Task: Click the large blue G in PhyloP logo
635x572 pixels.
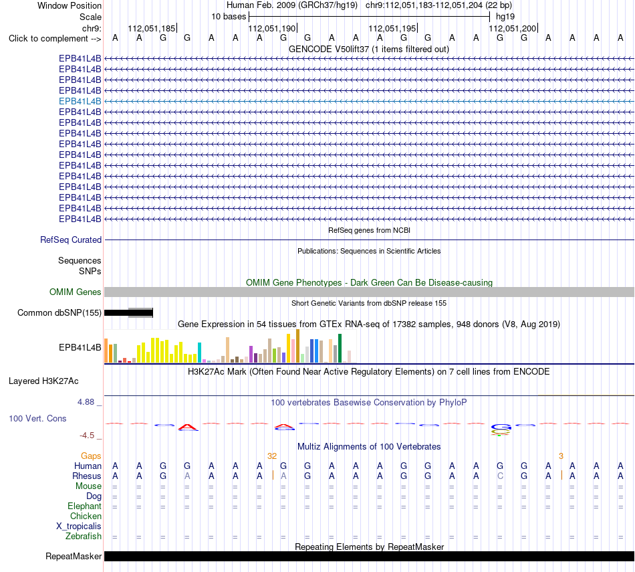Action: [501, 427]
